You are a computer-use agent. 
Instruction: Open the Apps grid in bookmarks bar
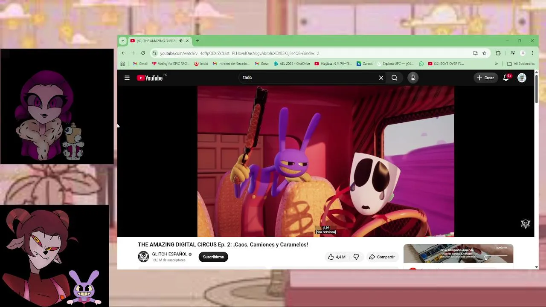coord(122,64)
